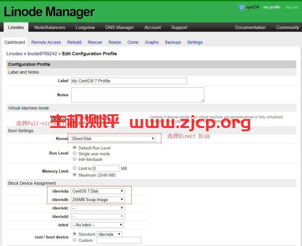Screen dimensions: 302x246
Task: Select Custom root device radio button
Action: [75, 240]
